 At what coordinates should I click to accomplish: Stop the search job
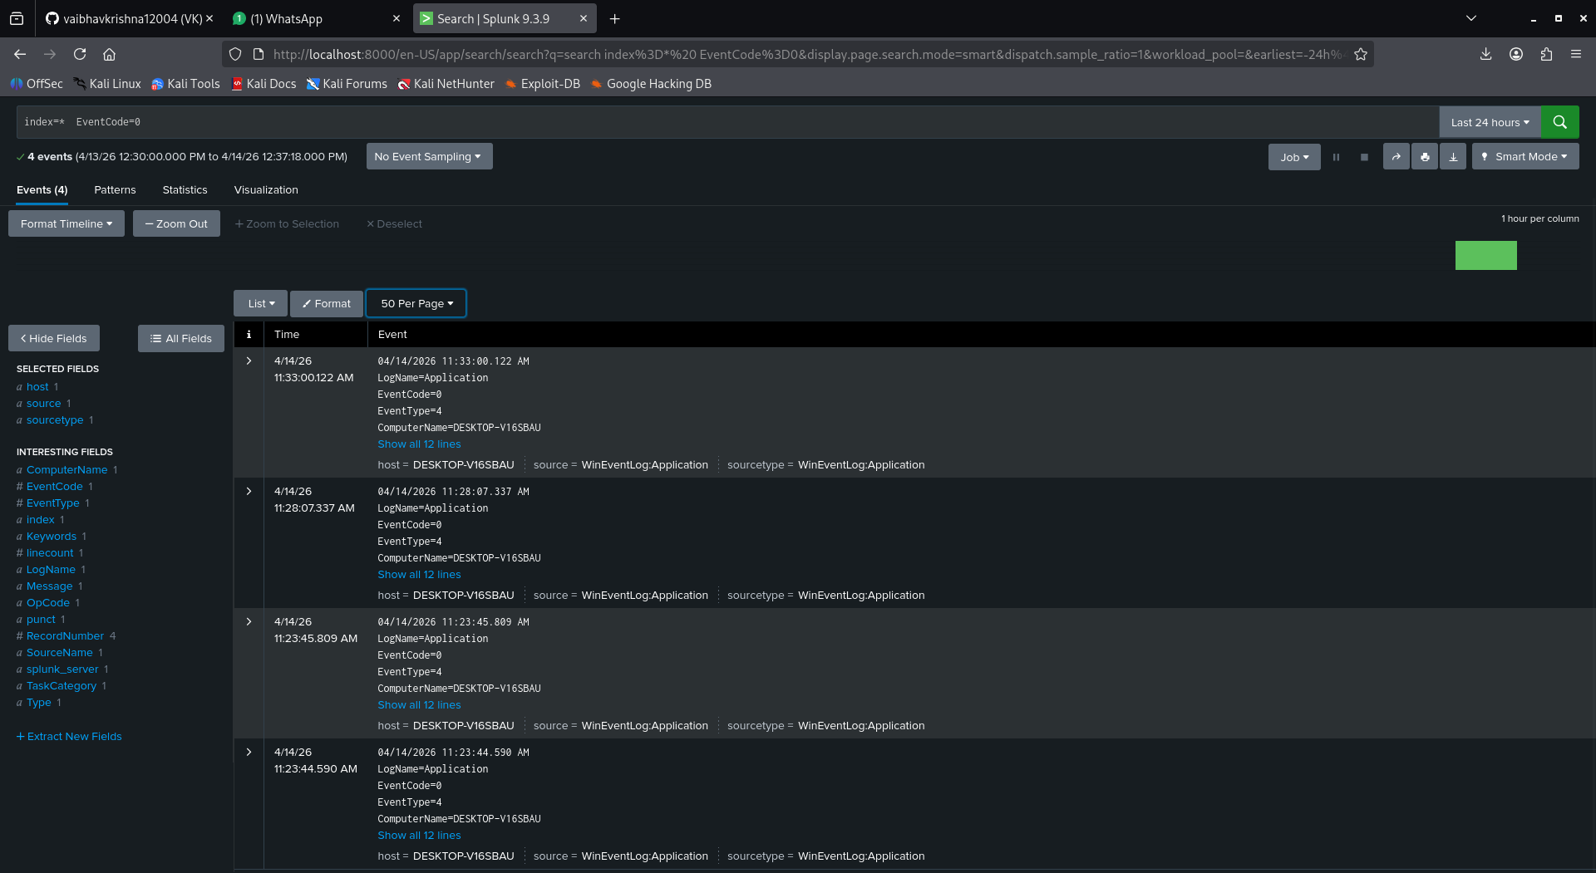(x=1364, y=156)
